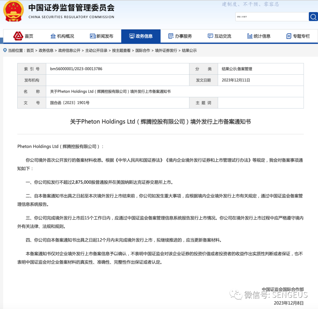
Task: Click the index number bm56000001/2023-00013786
Action: pyautogui.click(x=76, y=69)
